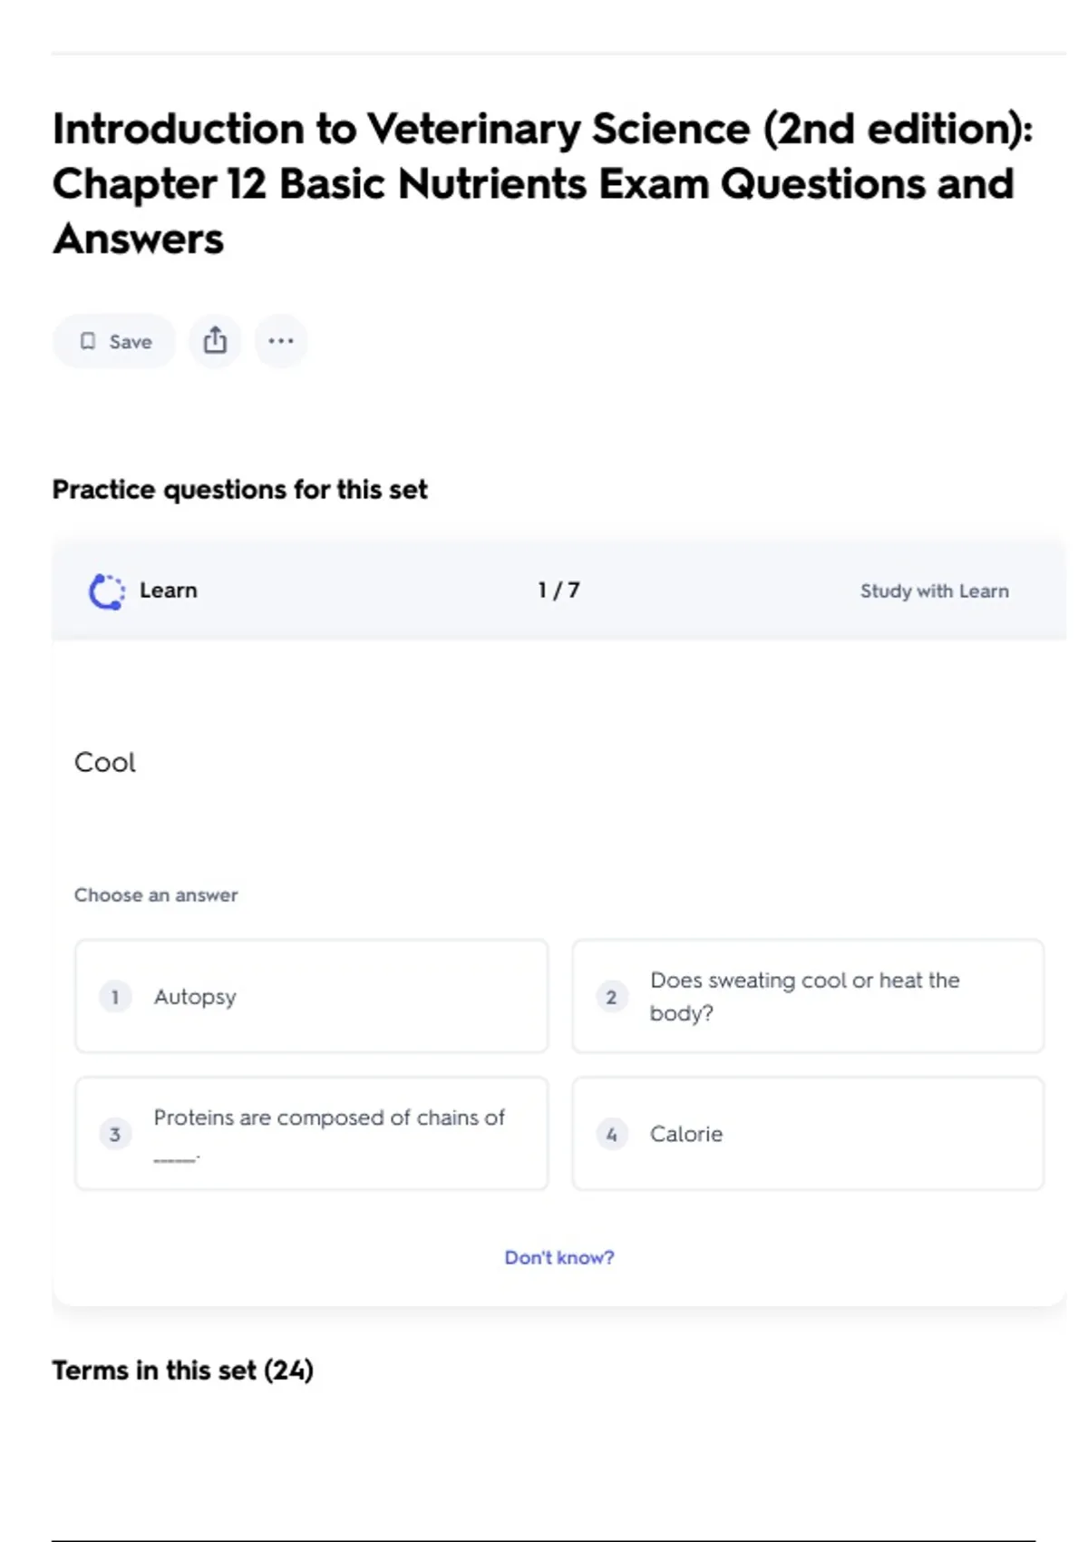Pick "Proteins are composed of chains of" answer
This screenshot has width=1088, height=1542.
pyautogui.click(x=328, y=1118)
